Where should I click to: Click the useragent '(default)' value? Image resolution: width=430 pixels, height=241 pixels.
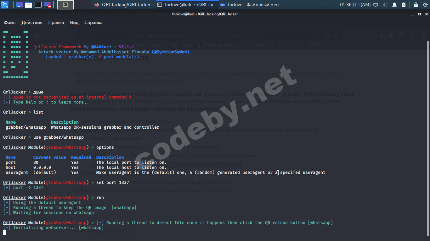click(x=45, y=172)
